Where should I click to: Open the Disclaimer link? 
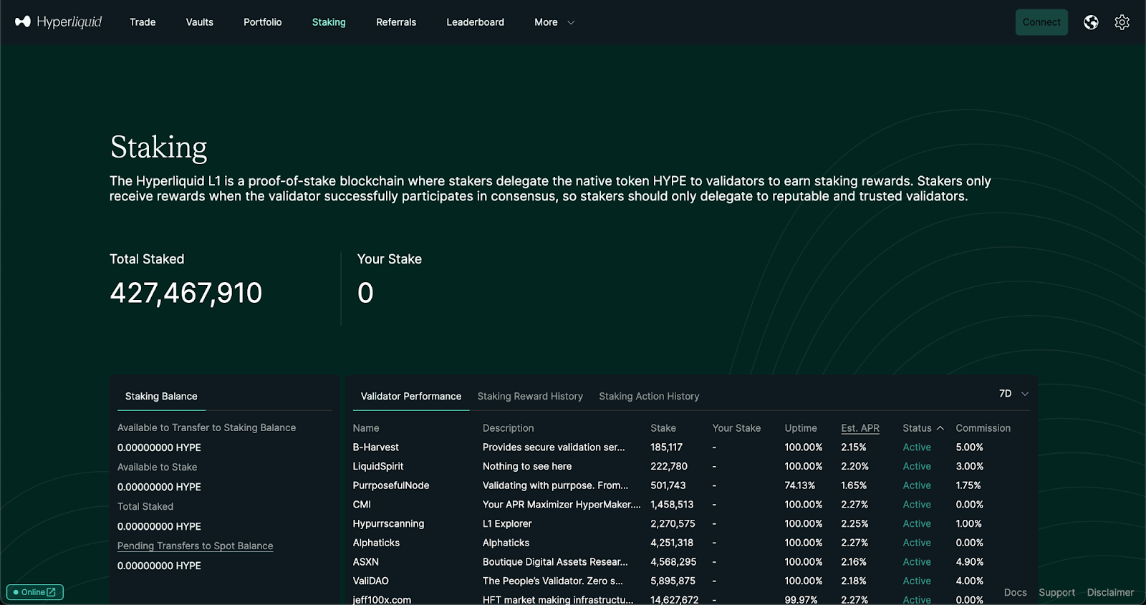[x=1110, y=592]
